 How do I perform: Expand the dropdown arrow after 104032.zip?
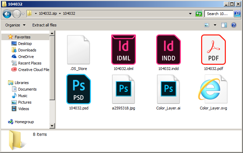tap(60, 14)
